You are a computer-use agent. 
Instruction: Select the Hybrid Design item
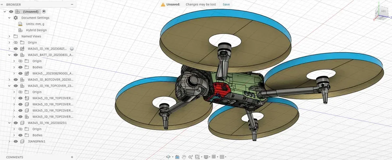[36, 30]
